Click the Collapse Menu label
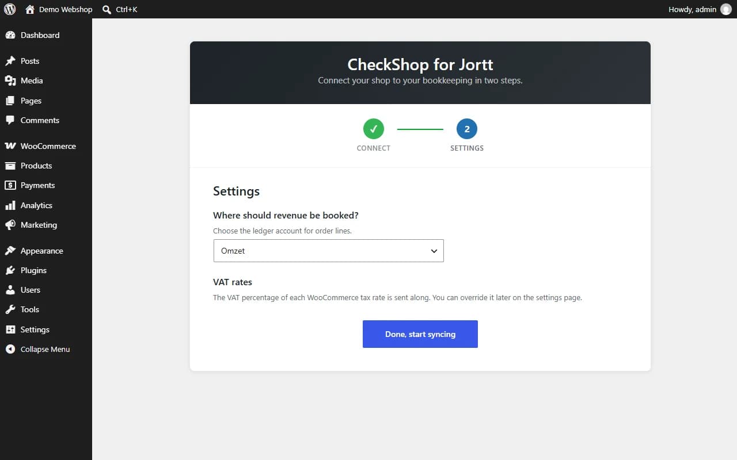737x460 pixels. (x=45, y=349)
